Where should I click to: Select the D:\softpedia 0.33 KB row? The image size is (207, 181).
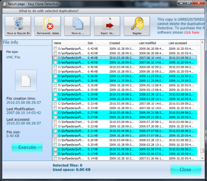(x=125, y=108)
